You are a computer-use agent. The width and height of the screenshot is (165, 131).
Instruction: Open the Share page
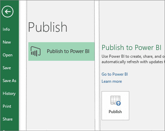(x=8, y=119)
